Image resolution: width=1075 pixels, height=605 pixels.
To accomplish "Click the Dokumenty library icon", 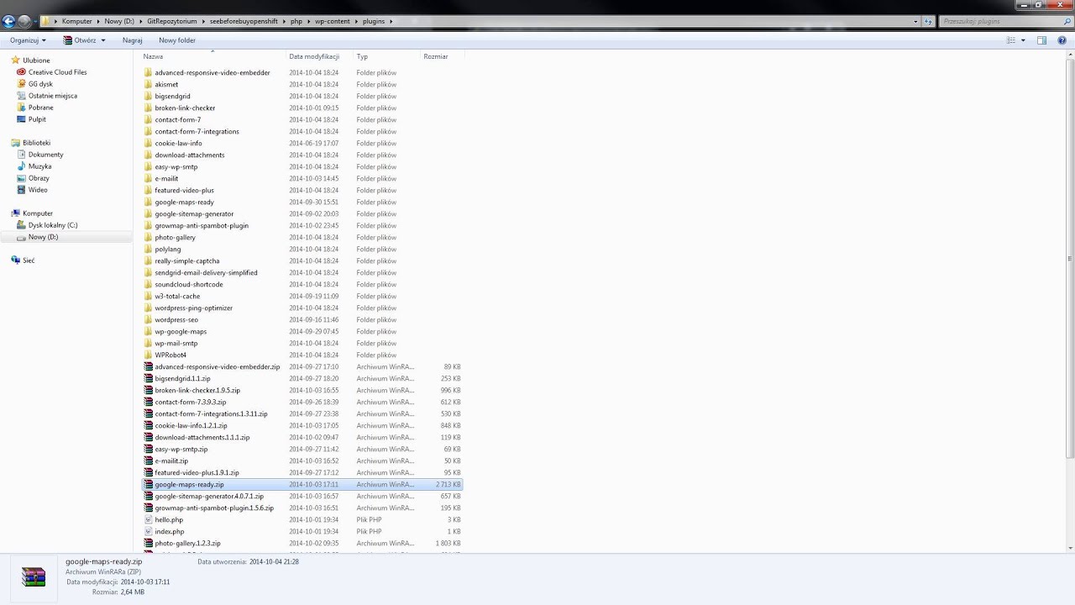I will pyautogui.click(x=22, y=155).
